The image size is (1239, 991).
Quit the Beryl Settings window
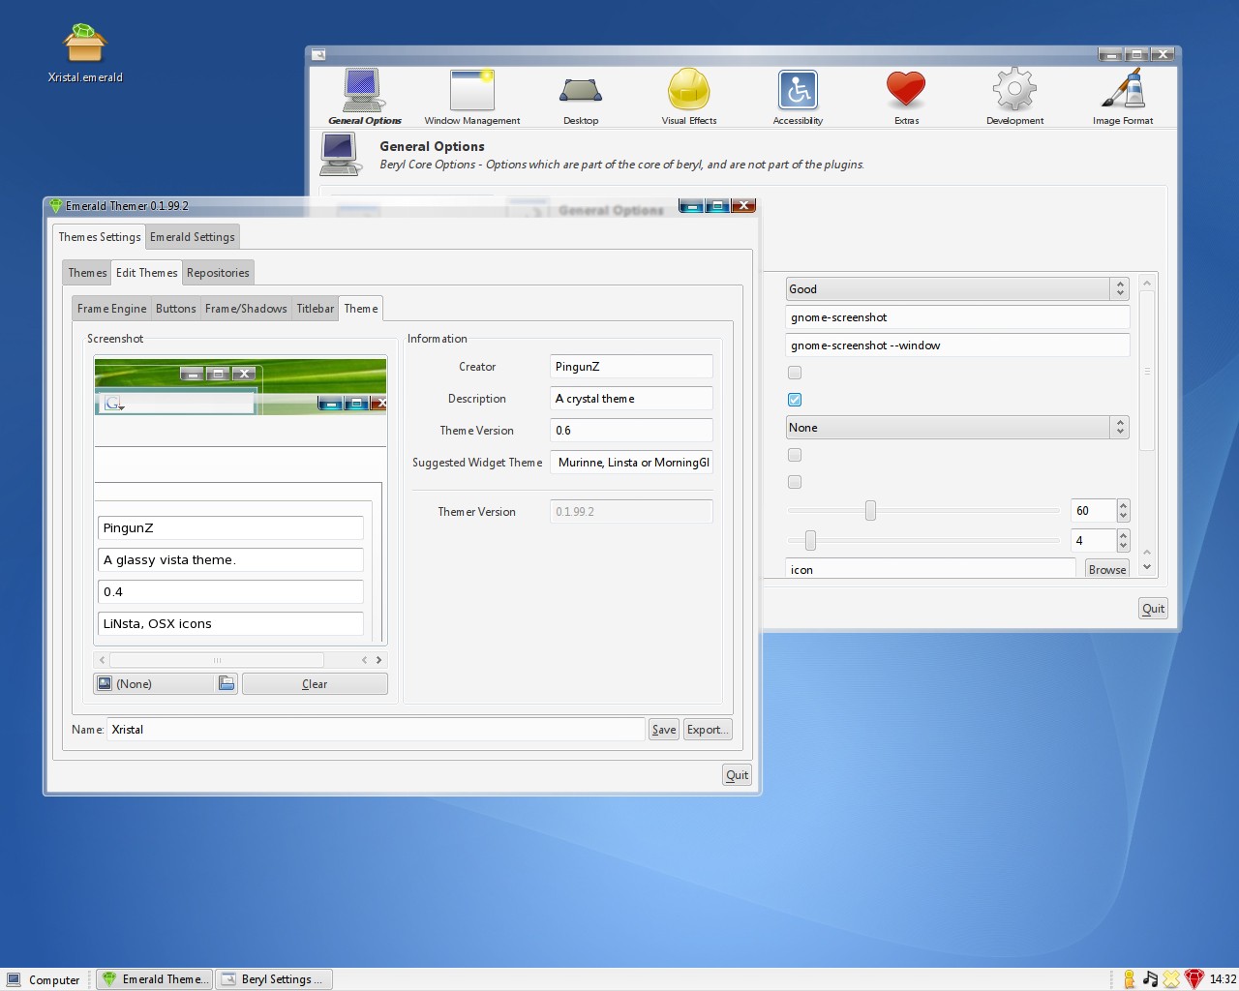1153,609
